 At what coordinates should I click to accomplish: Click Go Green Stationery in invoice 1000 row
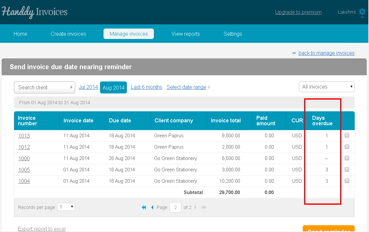176,158
